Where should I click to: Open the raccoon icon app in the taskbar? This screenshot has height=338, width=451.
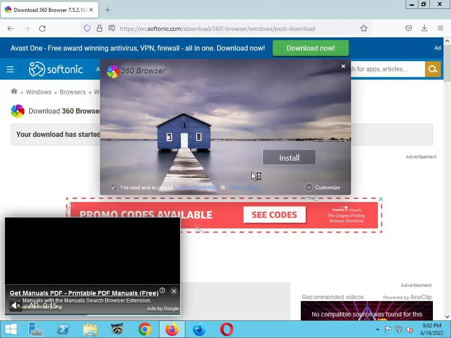tap(117, 329)
